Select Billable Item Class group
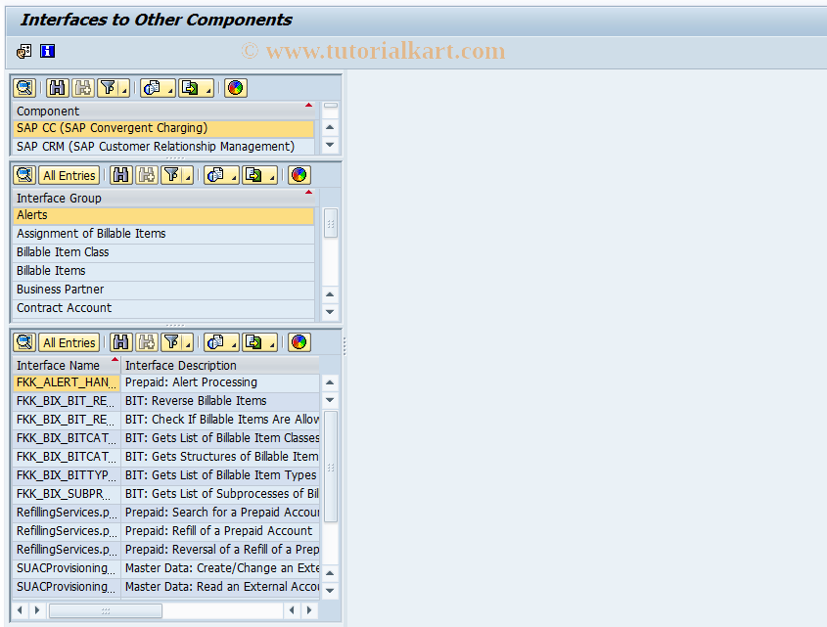 (163, 252)
